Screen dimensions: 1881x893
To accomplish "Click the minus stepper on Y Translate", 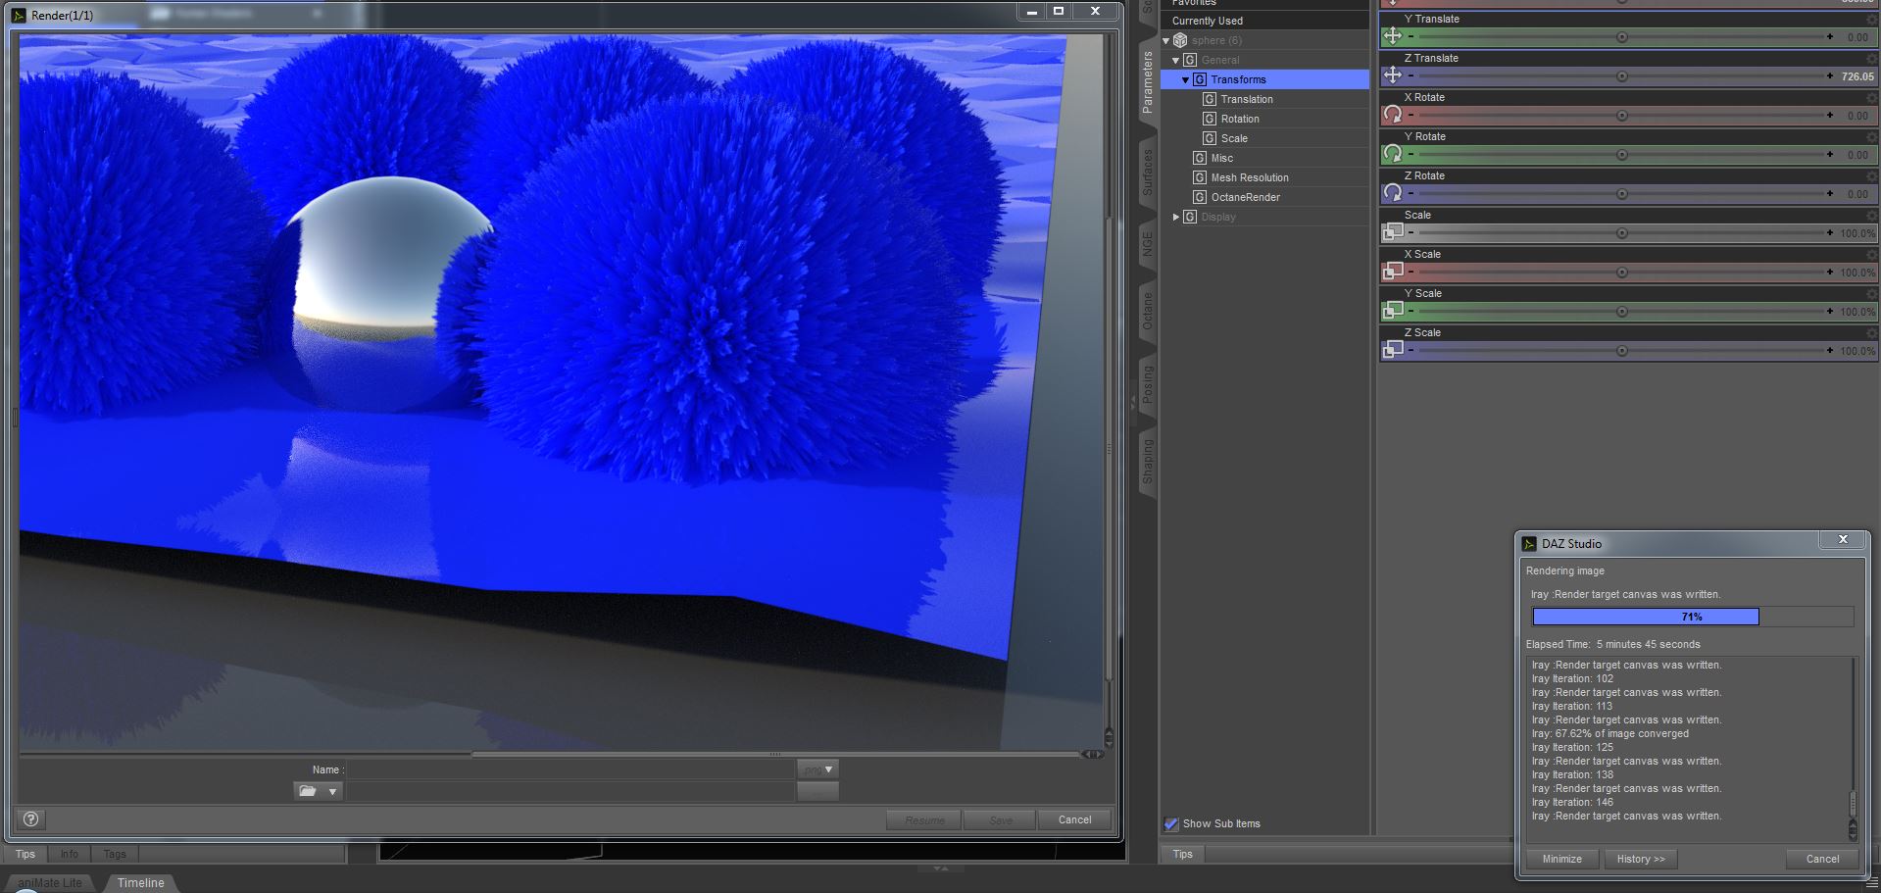I will (1411, 36).
